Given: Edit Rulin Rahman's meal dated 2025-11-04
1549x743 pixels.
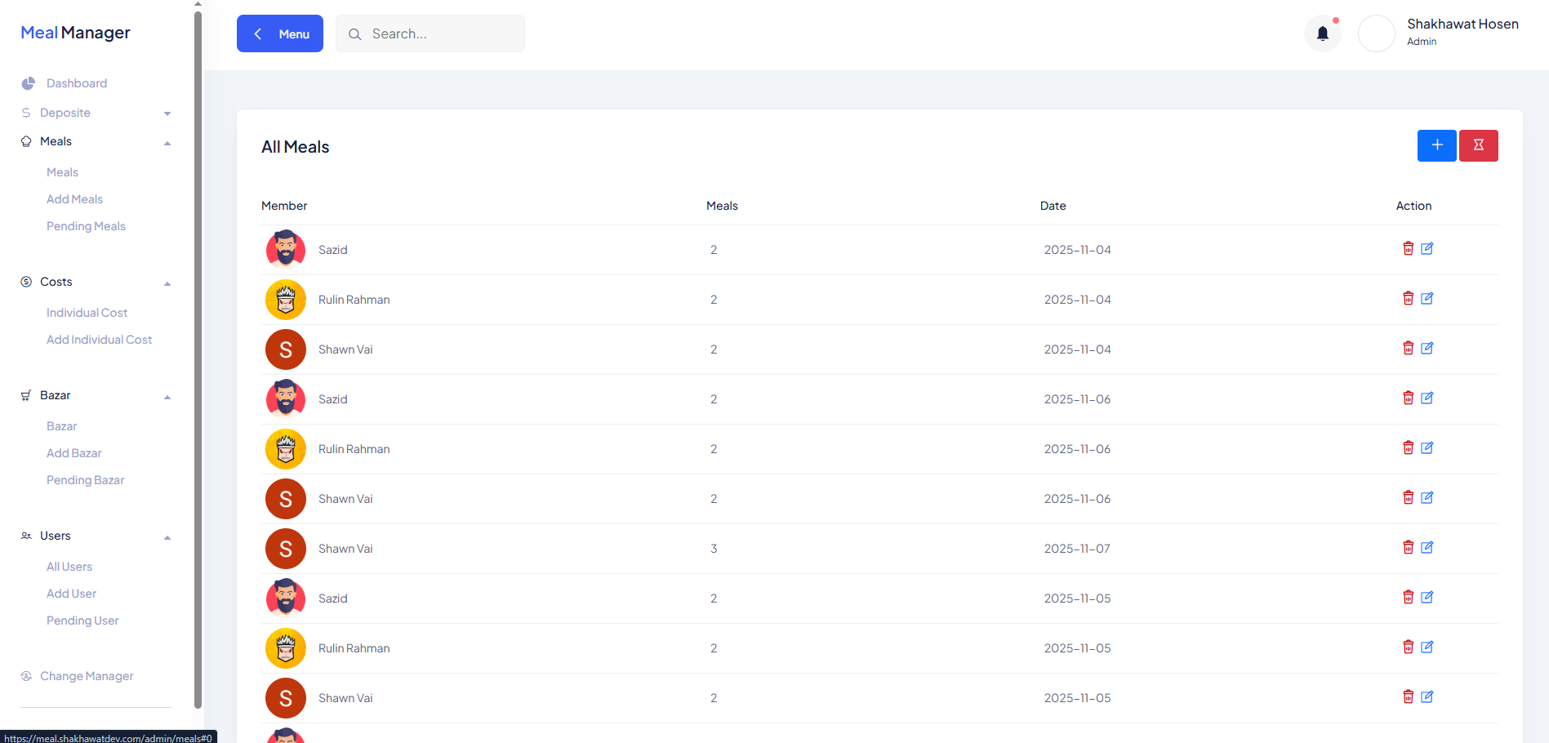Looking at the screenshot, I should (1427, 299).
